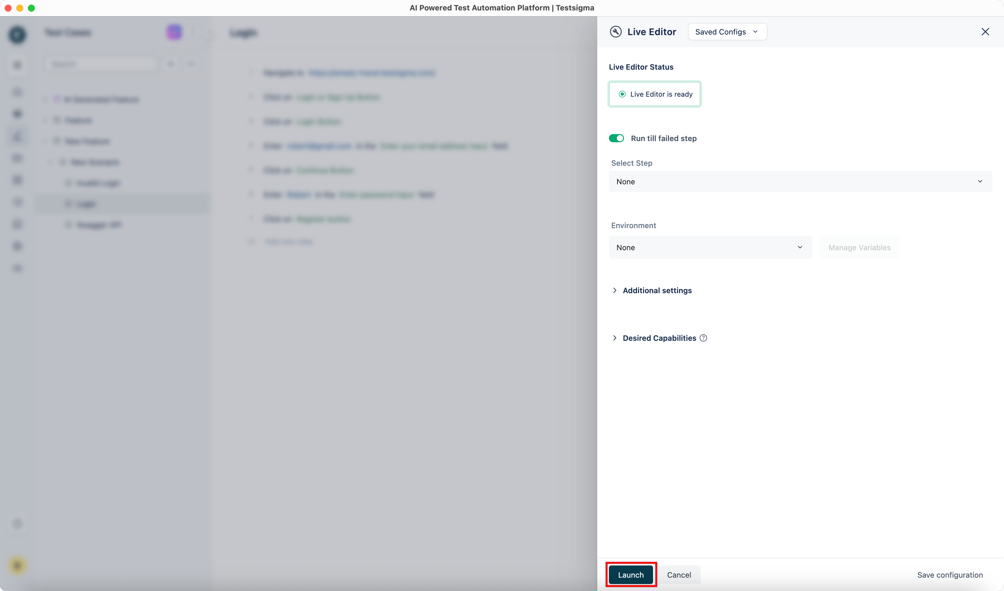
Task: Click the Cancel button
Action: [x=679, y=575]
